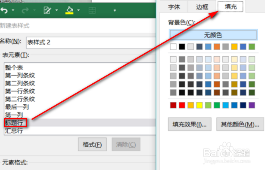265x170 pixels.
Task: Open the Undo history dropdown arrow
Action: tap(13, 10)
